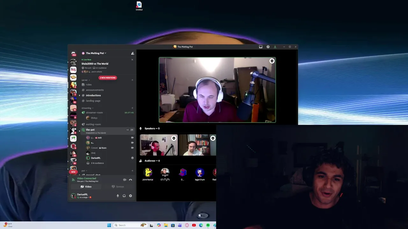Click moderator badge on bookshelf speaker tile
This screenshot has width=408, height=229.
pos(213,138)
